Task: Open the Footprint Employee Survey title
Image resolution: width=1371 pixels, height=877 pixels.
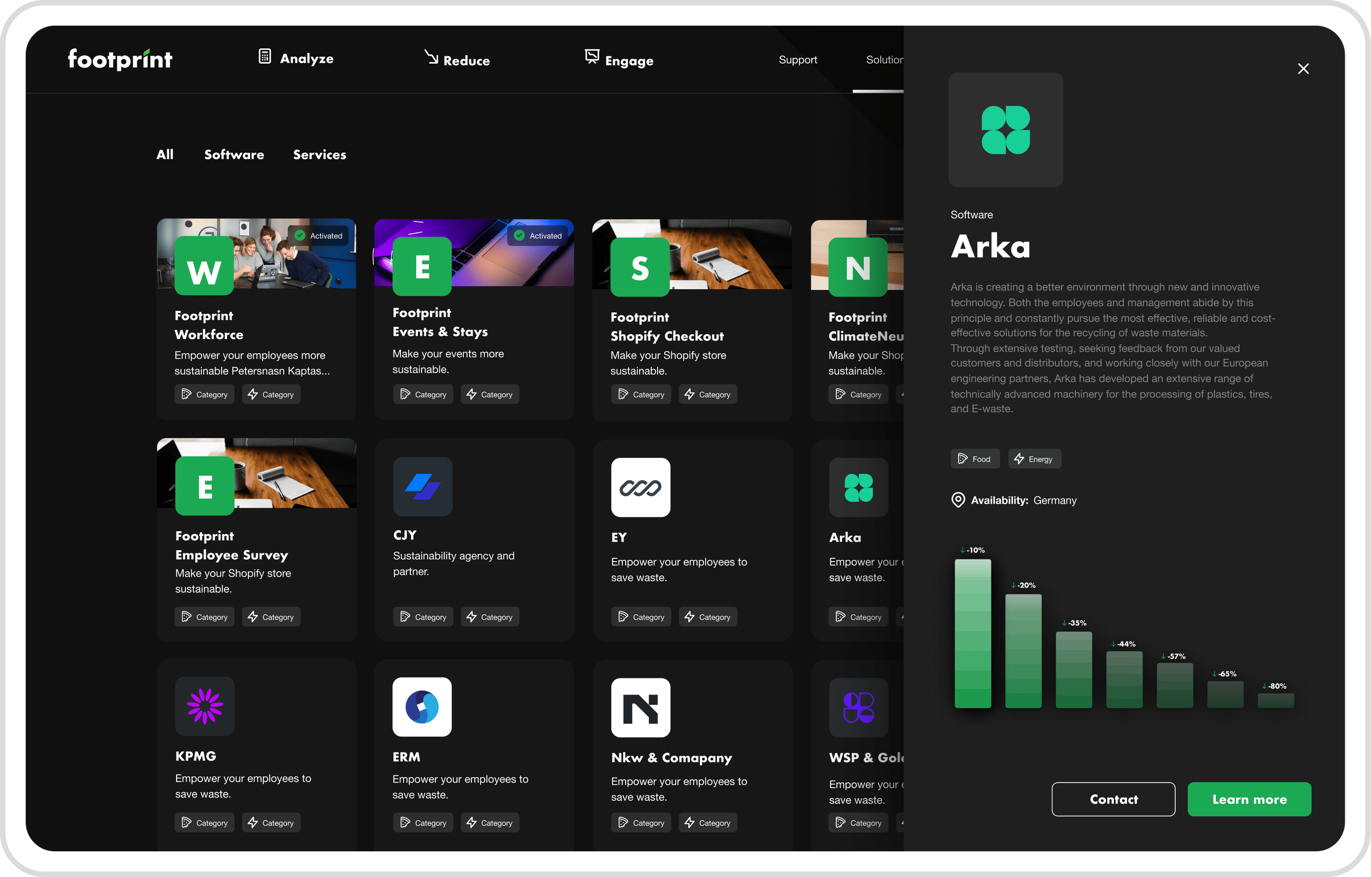Action: 232,546
